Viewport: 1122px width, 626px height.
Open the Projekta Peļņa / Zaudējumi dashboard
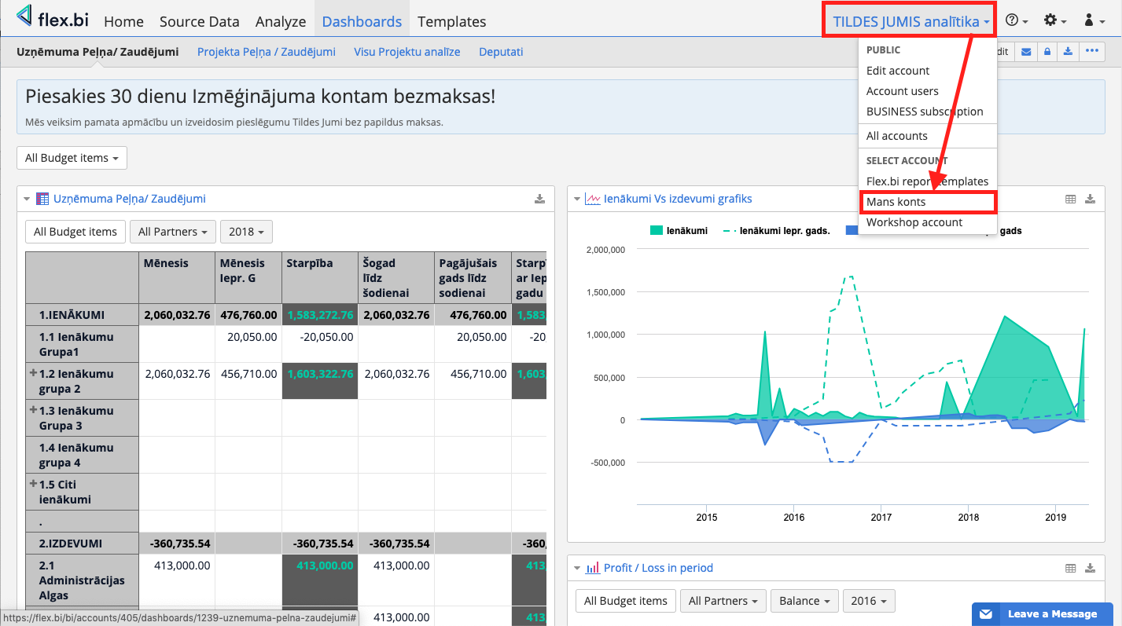click(x=266, y=52)
